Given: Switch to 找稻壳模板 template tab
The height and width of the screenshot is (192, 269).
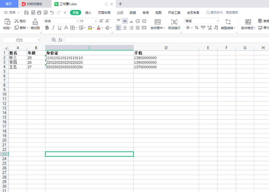Looking at the screenshot, I should [35, 4].
